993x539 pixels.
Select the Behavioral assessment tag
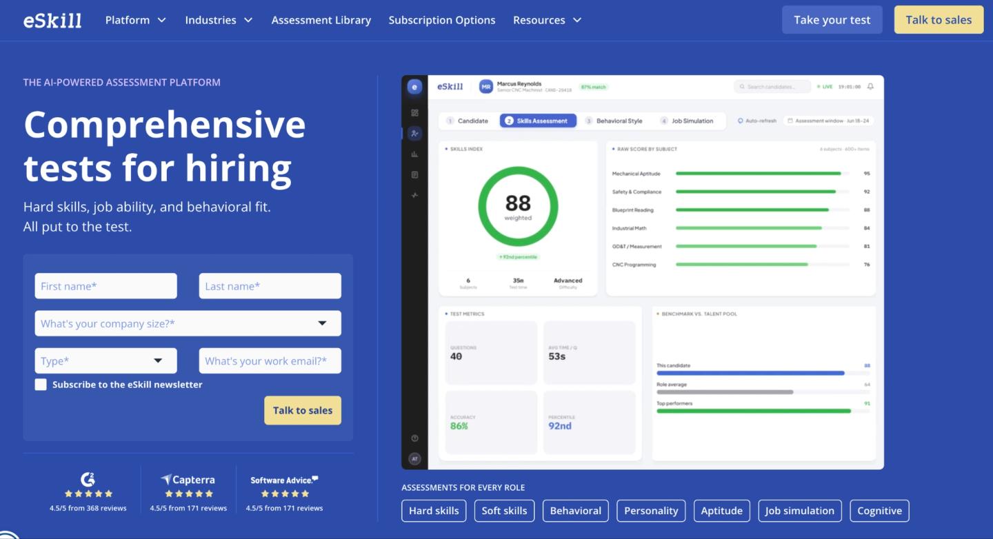coord(576,511)
